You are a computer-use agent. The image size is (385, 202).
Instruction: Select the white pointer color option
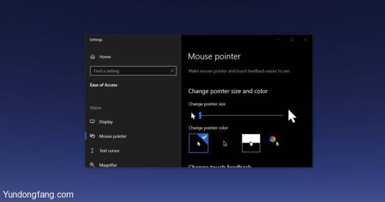[x=199, y=143]
